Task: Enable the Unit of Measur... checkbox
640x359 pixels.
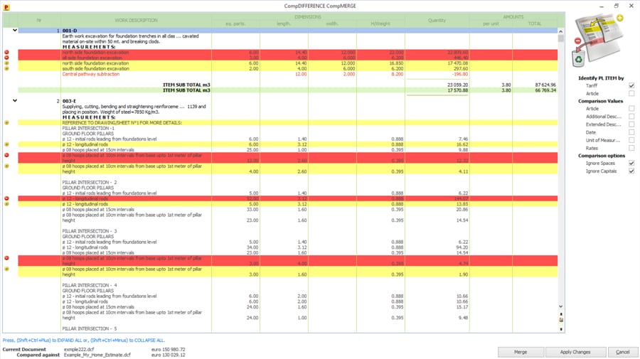Action: (631, 140)
